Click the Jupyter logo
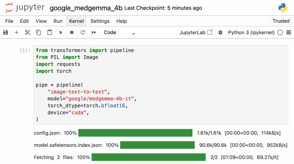The height and width of the screenshot is (164, 294). pyautogui.click(x=24, y=8)
